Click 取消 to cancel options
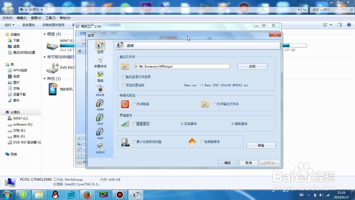The width and height of the screenshot is (355, 200). (248, 163)
